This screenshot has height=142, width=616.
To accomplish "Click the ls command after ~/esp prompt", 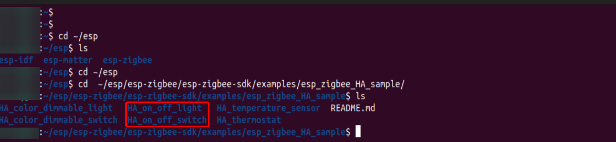I will tap(83, 48).
